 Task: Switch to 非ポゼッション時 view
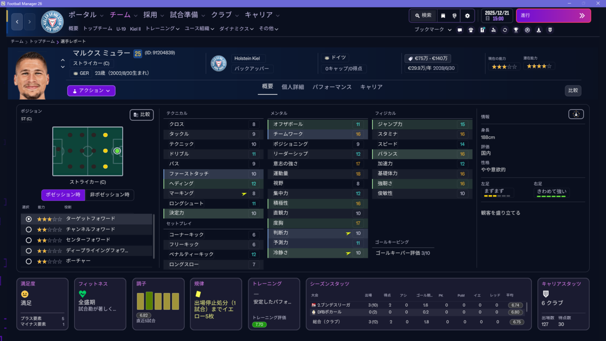109,195
